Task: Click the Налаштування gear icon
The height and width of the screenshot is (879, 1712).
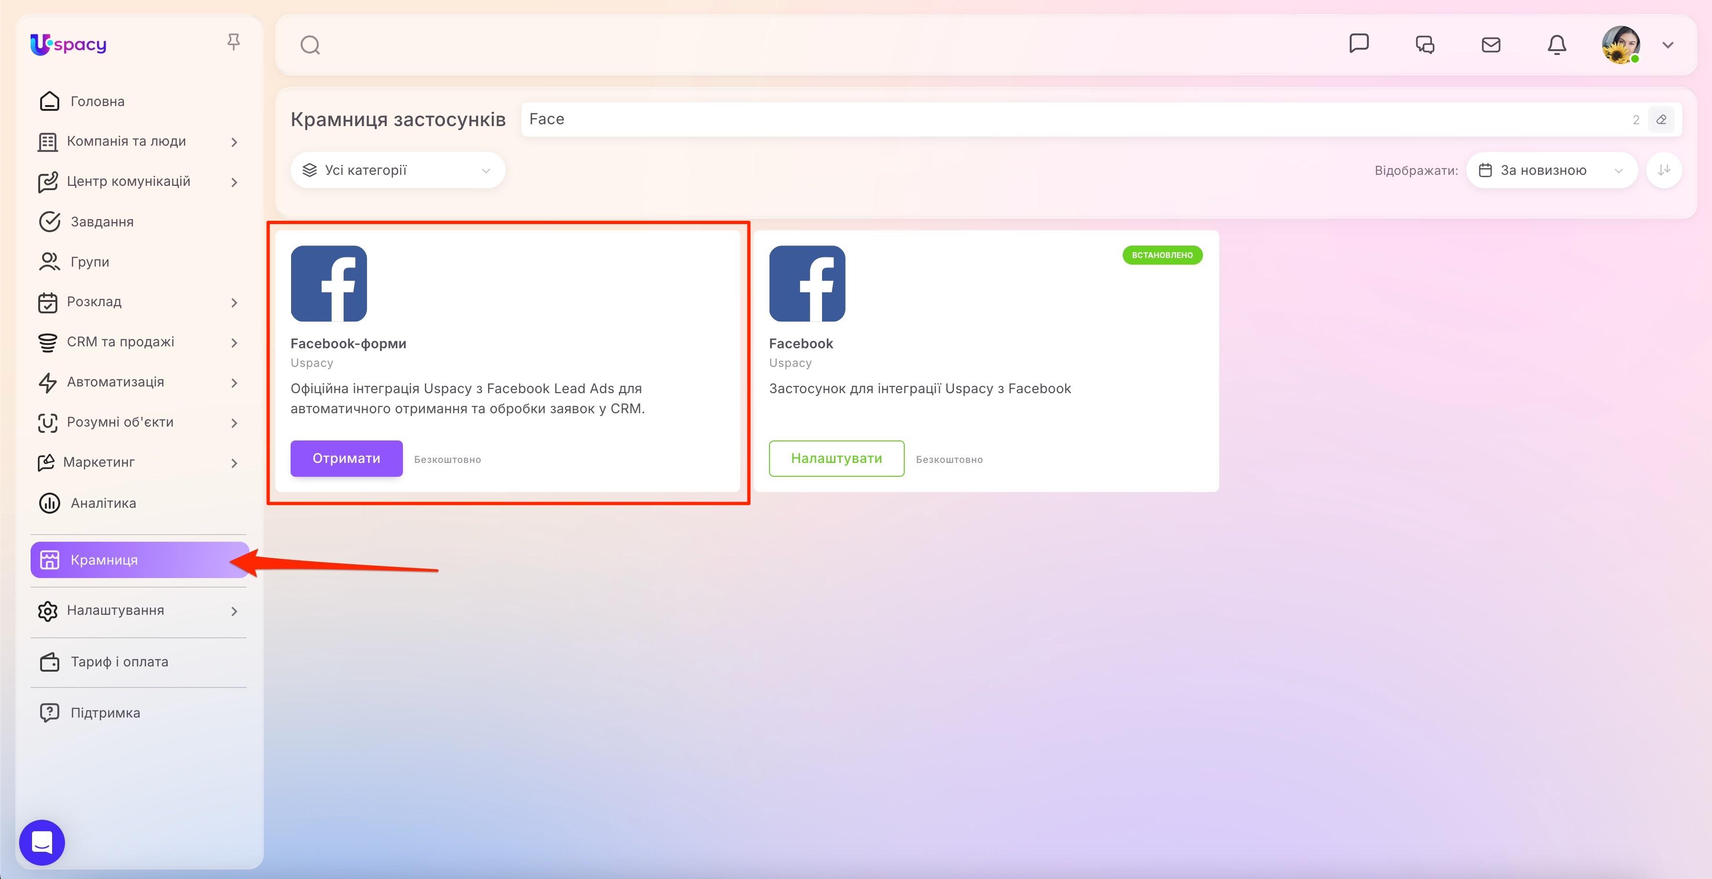Action: pyautogui.click(x=48, y=611)
